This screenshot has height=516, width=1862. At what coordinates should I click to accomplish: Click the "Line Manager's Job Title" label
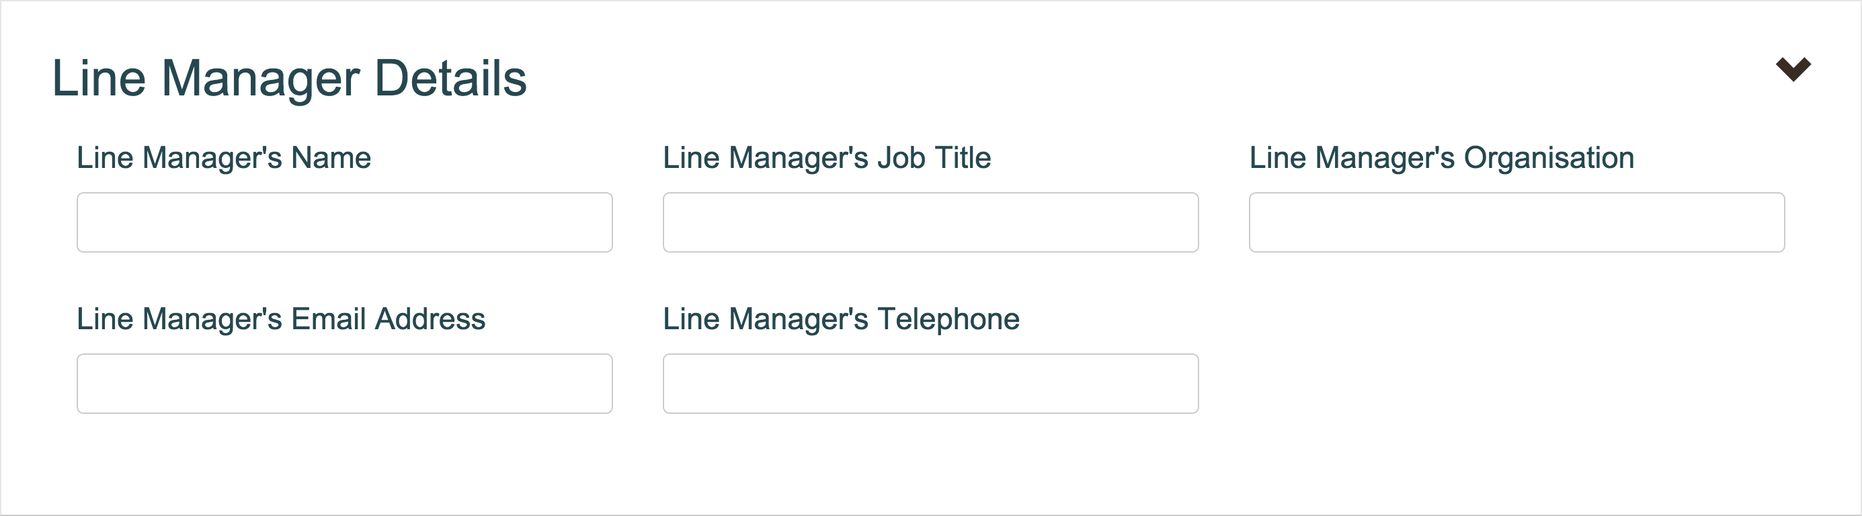pyautogui.click(x=826, y=157)
